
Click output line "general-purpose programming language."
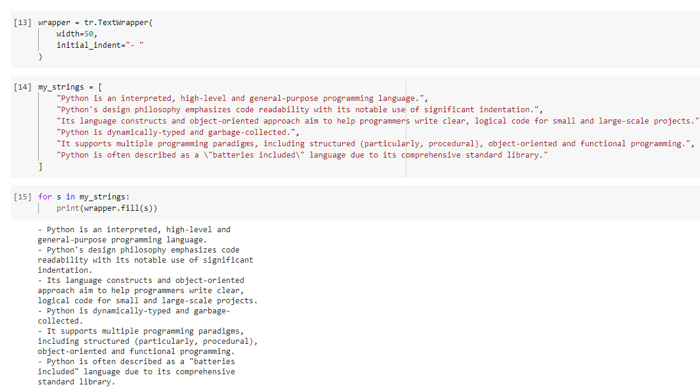pyautogui.click(x=122, y=240)
